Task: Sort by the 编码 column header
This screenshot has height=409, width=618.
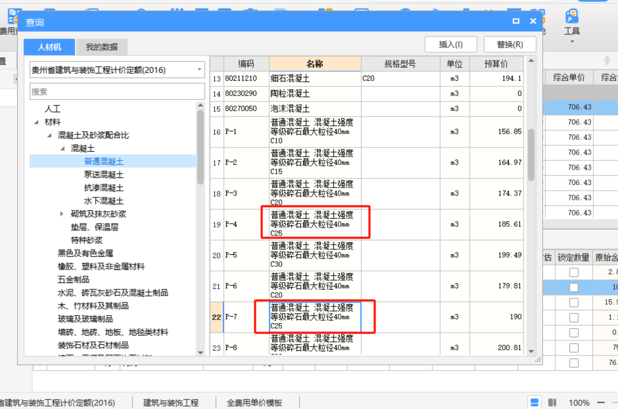Action: 246,64
